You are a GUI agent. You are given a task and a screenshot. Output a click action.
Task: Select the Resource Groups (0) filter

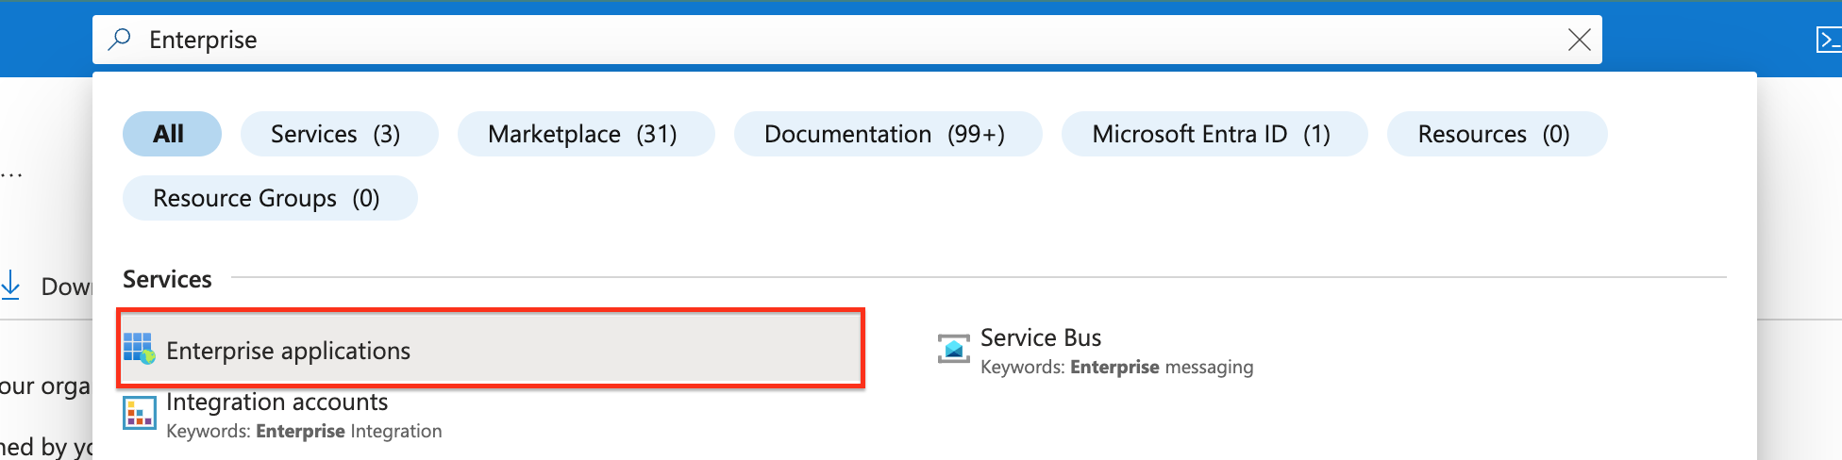(x=269, y=198)
